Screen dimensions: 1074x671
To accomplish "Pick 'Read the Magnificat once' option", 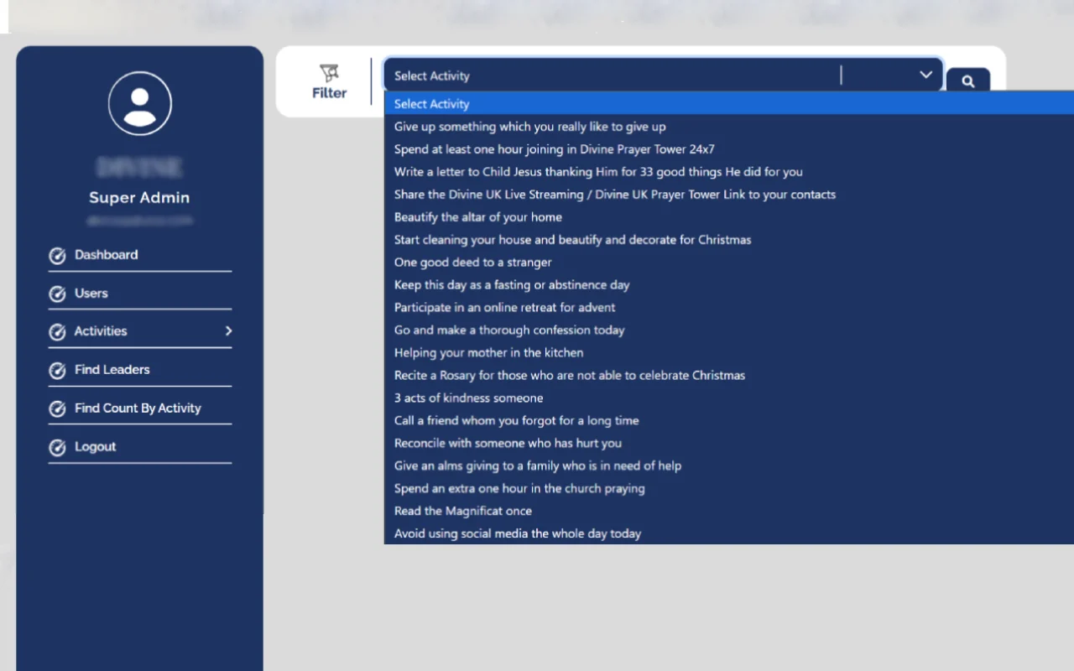I will [x=463, y=511].
